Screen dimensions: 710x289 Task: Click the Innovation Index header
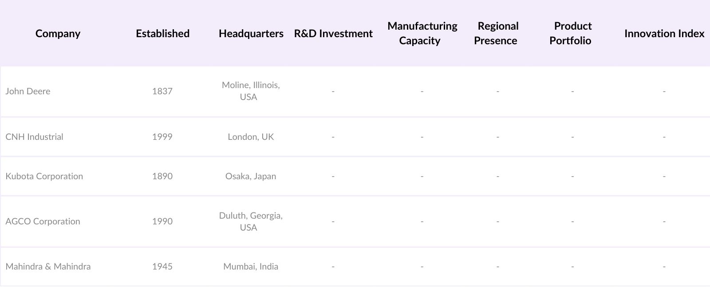(x=664, y=34)
